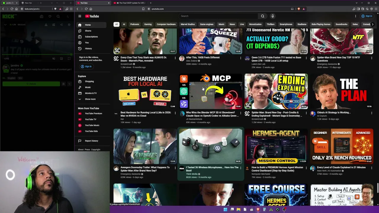The height and width of the screenshot is (213, 379).
Task: Open File Explorer from the taskbar
Action: click(x=238, y=210)
